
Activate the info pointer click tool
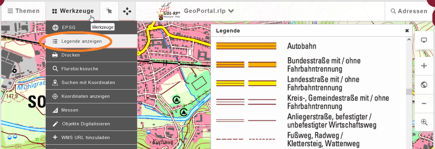click(109, 11)
